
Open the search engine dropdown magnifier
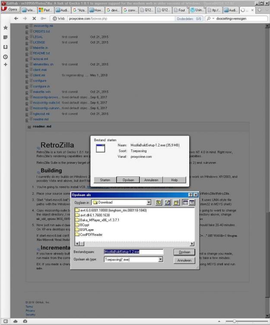click(210, 19)
